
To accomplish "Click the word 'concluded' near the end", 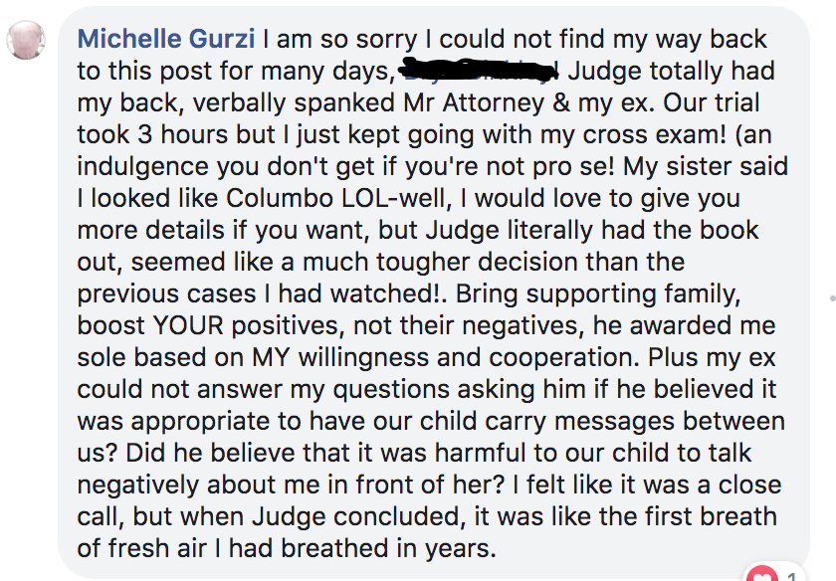I will click(400, 516).
